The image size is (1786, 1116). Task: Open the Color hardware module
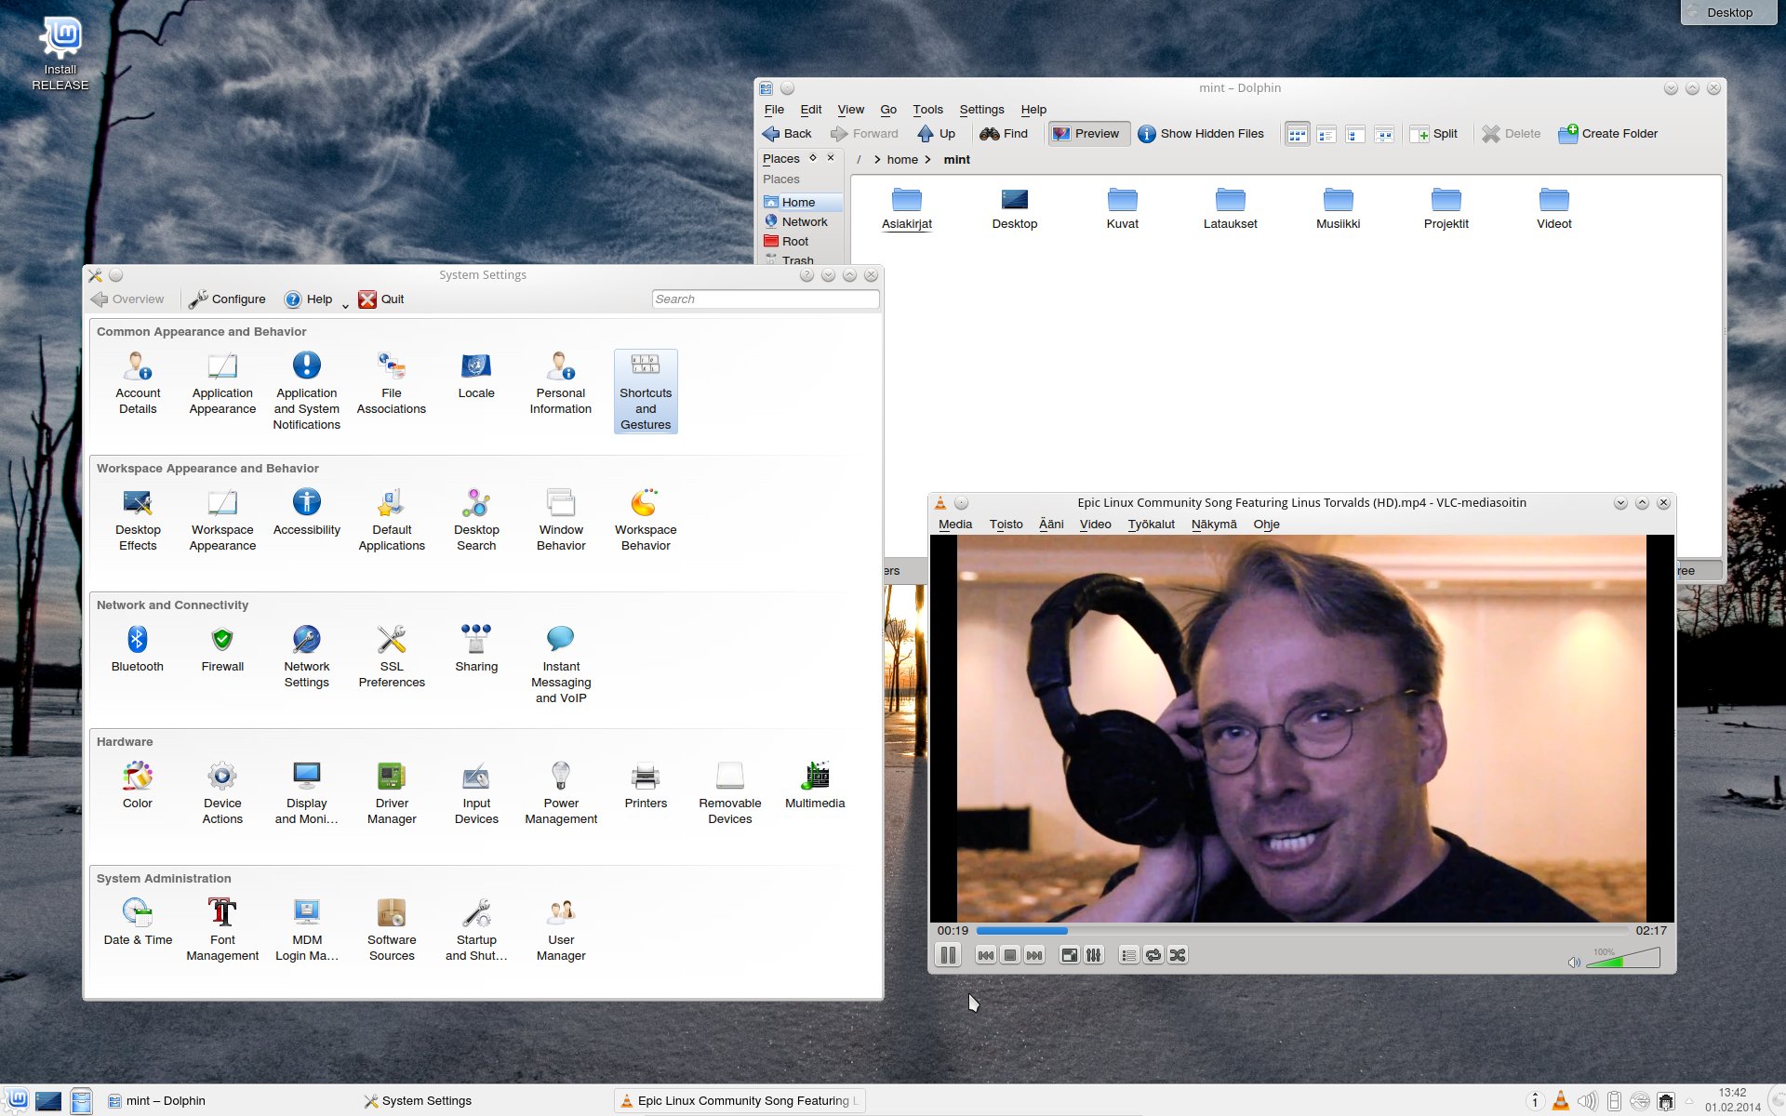click(x=138, y=786)
